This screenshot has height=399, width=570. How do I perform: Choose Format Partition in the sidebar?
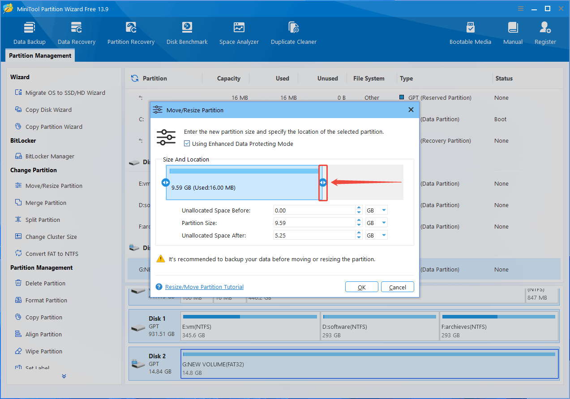tap(41, 300)
